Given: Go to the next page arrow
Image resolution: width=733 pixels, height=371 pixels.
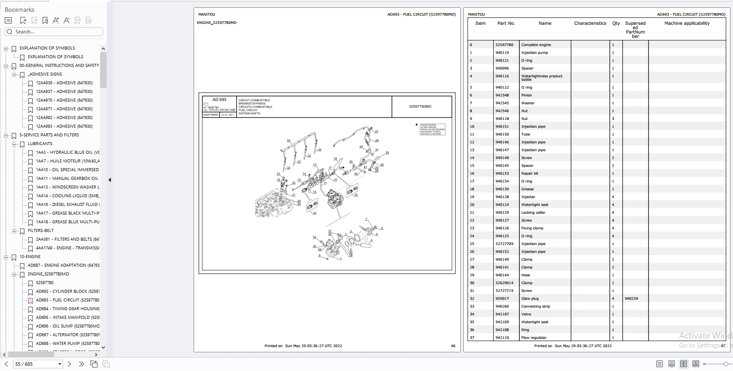Looking at the screenshot, I should click(x=69, y=364).
